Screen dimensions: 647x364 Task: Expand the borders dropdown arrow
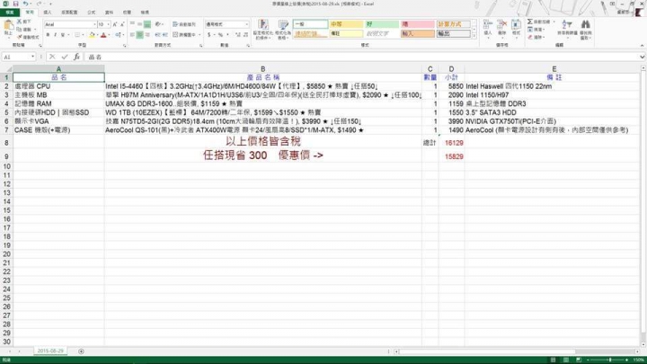83,35
